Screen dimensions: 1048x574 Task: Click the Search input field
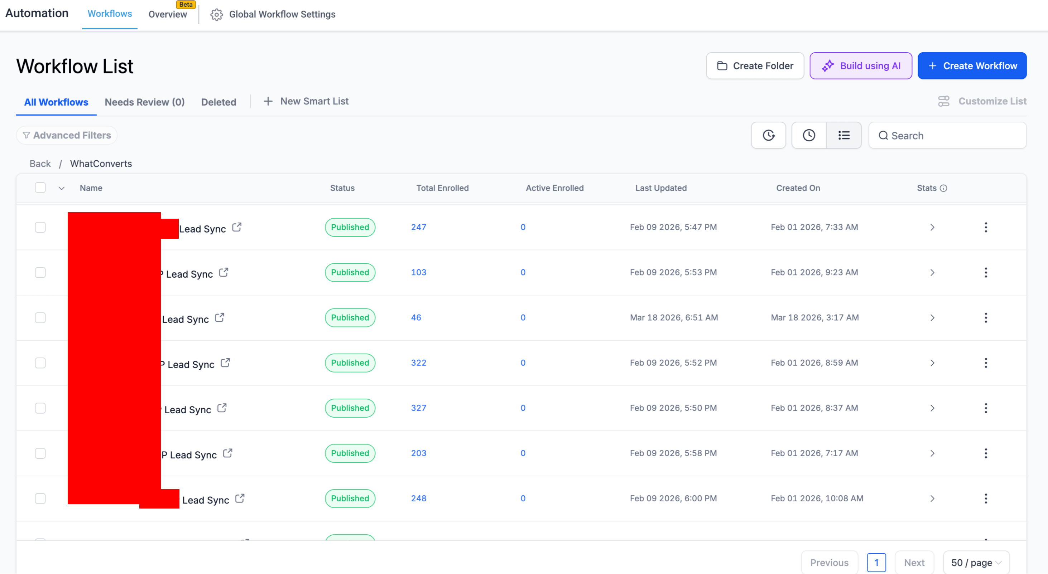[x=947, y=135]
